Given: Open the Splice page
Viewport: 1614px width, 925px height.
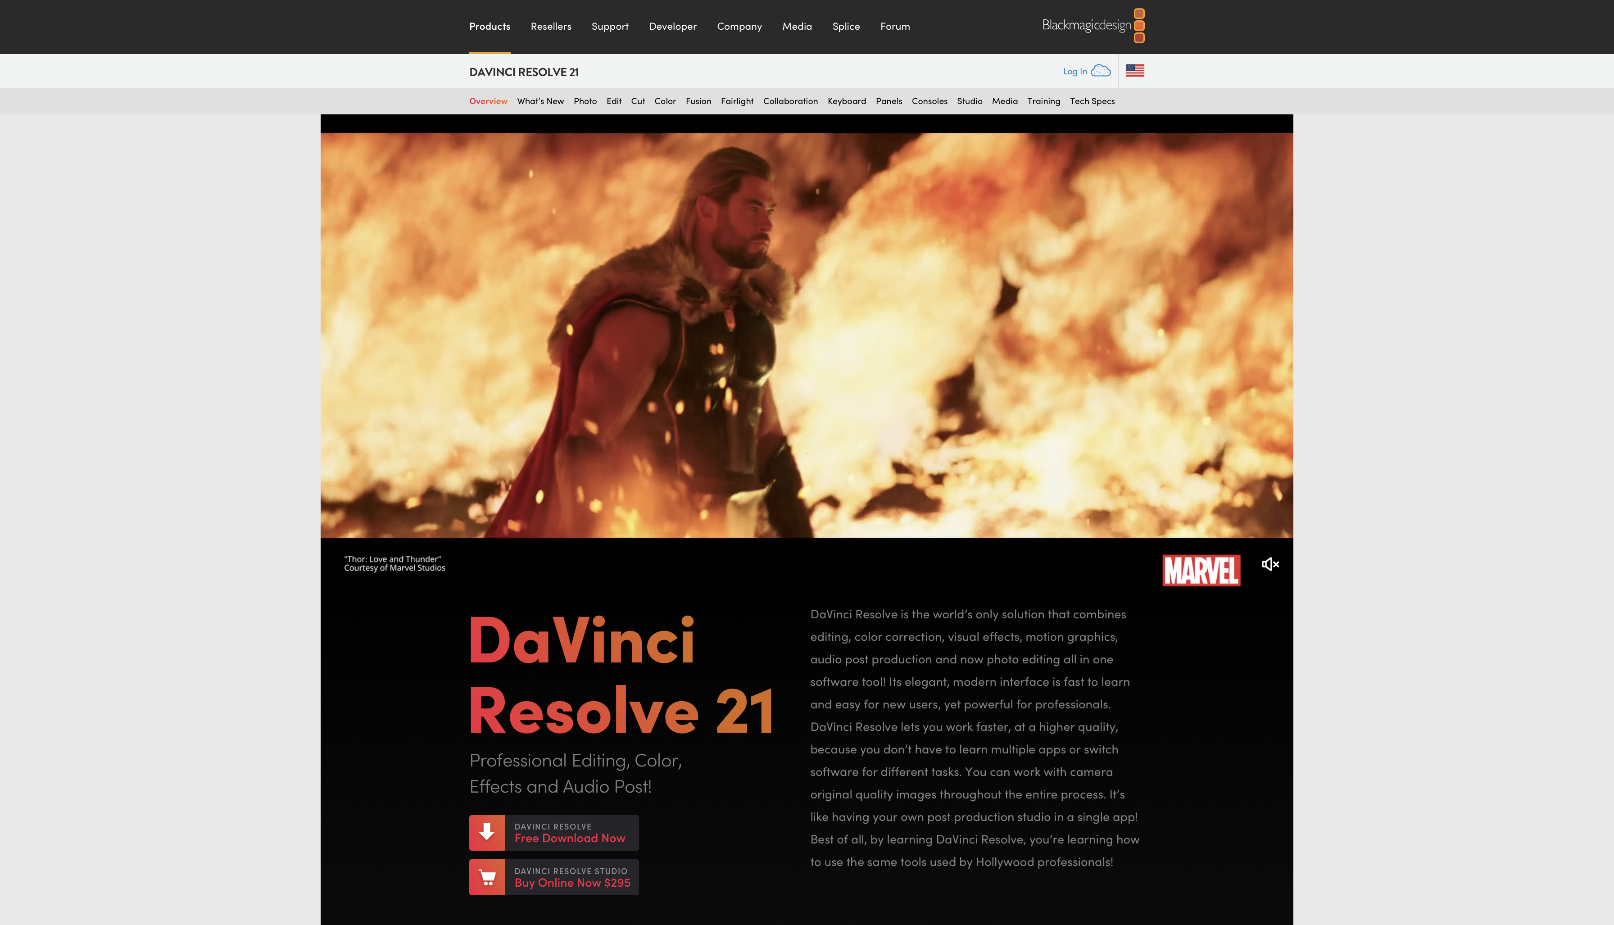Looking at the screenshot, I should (846, 26).
